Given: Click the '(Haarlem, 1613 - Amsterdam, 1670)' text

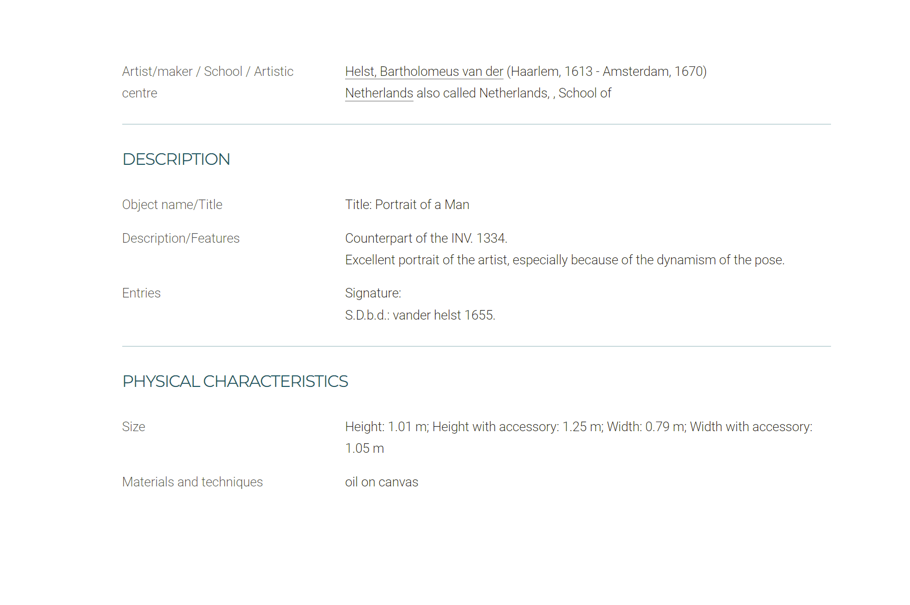Looking at the screenshot, I should point(607,71).
